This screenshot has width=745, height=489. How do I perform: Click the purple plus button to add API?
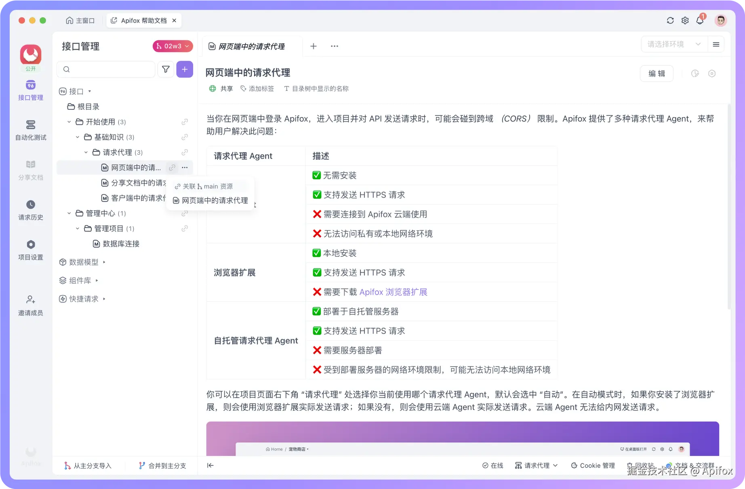[x=185, y=69]
